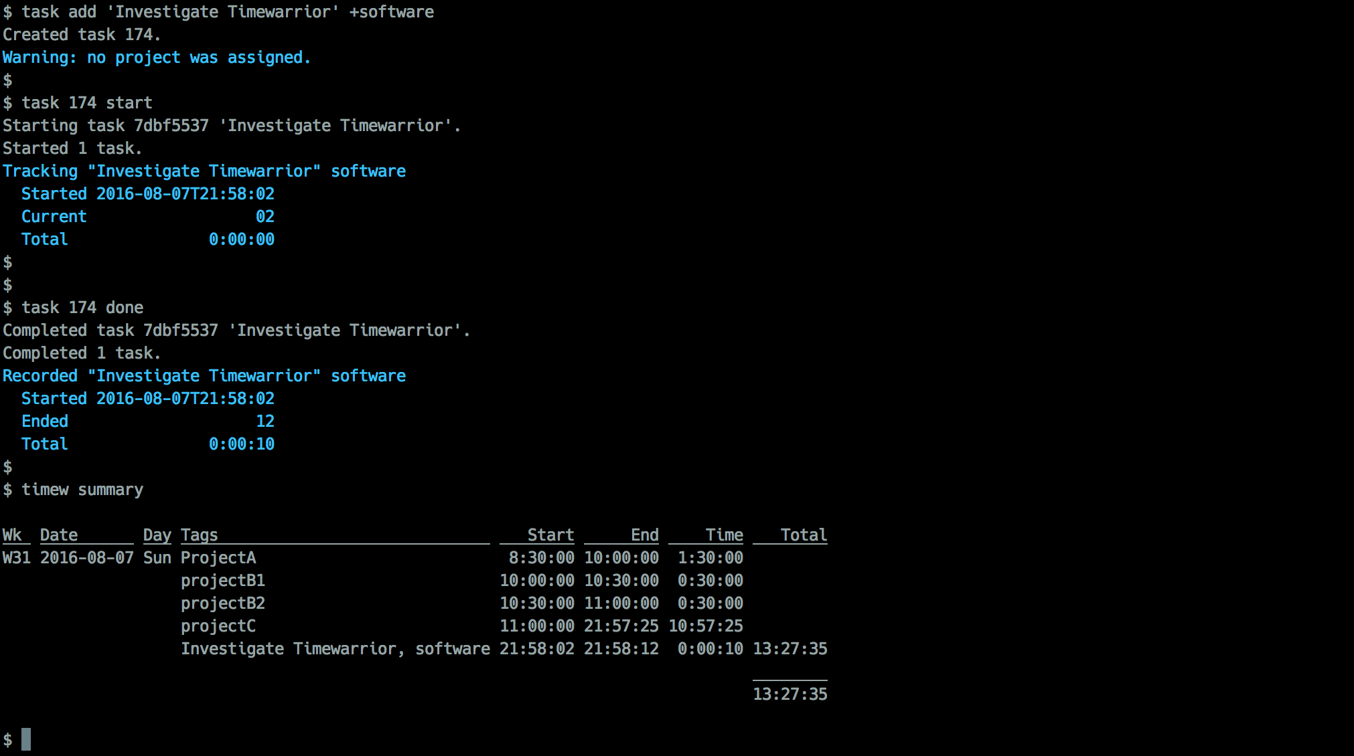Image resolution: width=1354 pixels, height=756 pixels.
Task: Click the 'Time' column header
Action: (x=725, y=535)
